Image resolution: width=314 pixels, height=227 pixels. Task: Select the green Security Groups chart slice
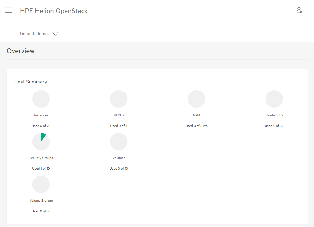tap(43, 137)
